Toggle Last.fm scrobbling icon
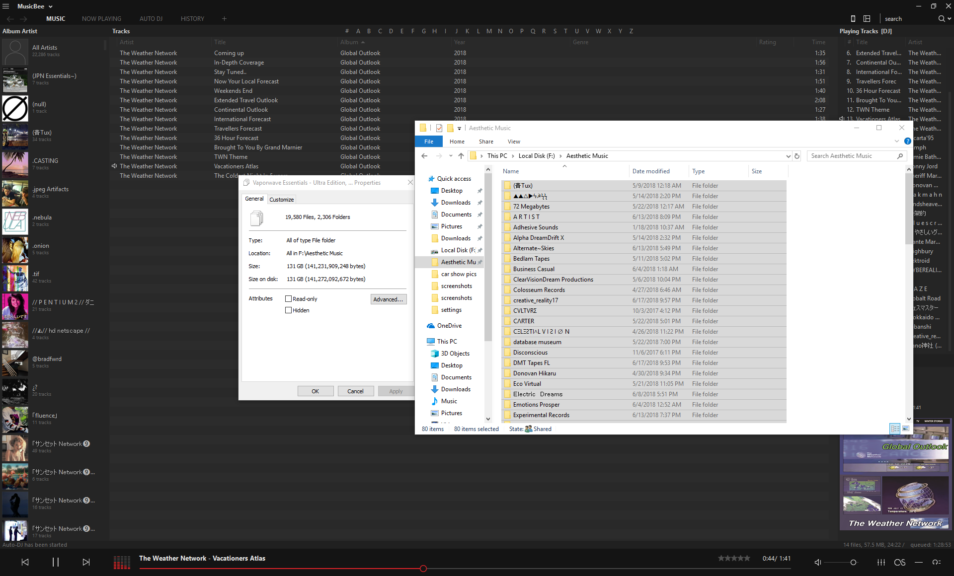Viewport: 954px width, 576px height. tap(899, 562)
